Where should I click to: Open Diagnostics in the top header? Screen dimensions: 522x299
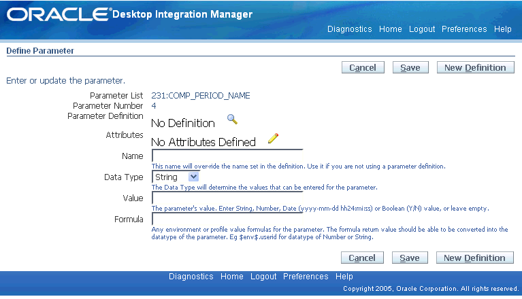coord(349,29)
